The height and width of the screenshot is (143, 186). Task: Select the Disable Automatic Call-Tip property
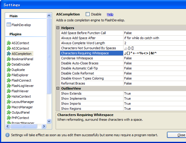point(92,68)
